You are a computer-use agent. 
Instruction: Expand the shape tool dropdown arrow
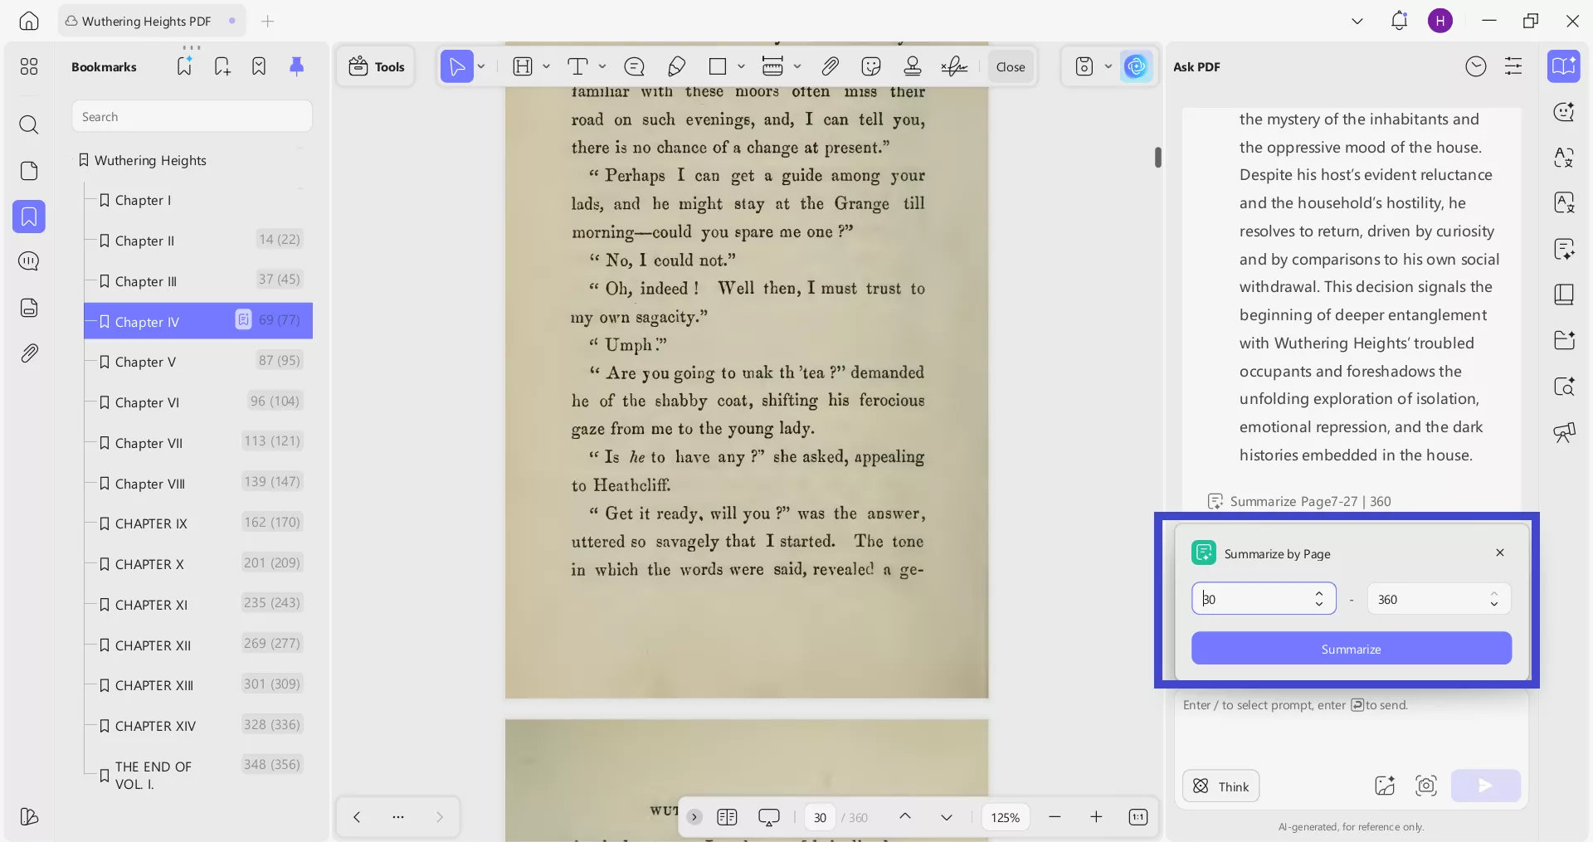[x=741, y=66]
